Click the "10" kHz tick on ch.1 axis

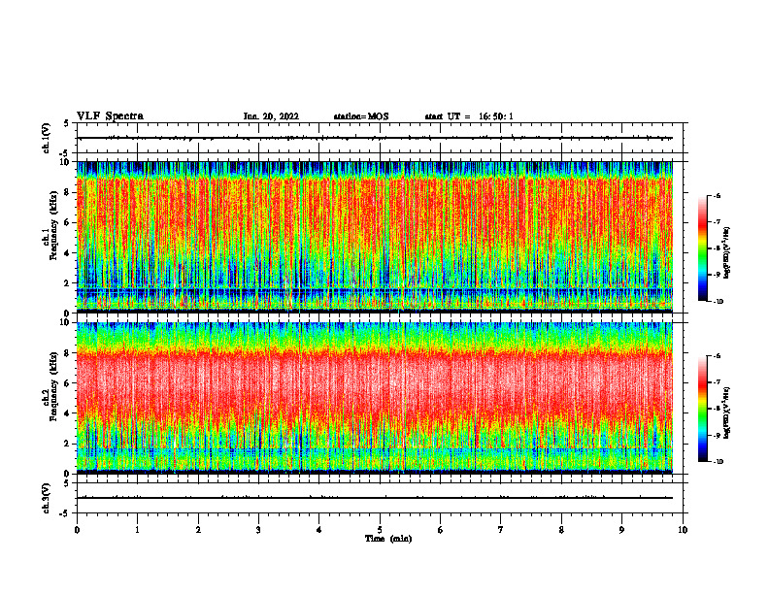click(x=66, y=162)
